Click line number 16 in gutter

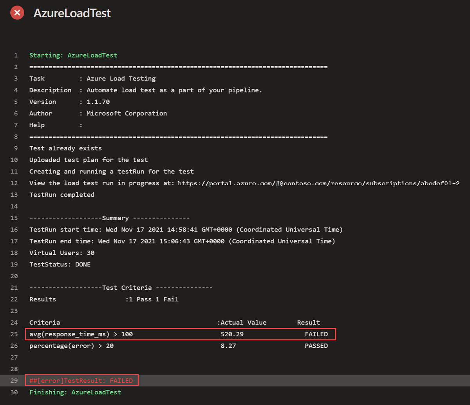pos(14,230)
